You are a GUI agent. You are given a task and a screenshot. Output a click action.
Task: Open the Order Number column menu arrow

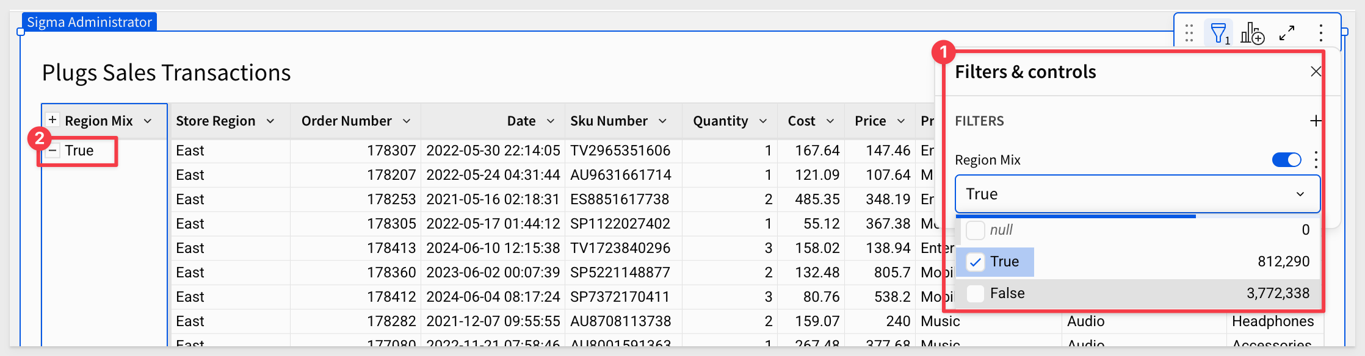click(x=407, y=121)
